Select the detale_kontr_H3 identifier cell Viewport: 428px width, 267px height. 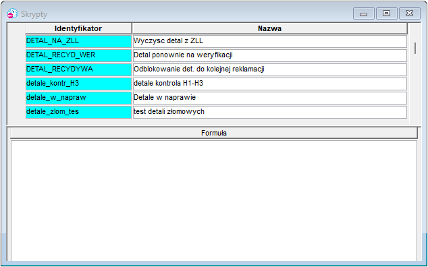78,84
